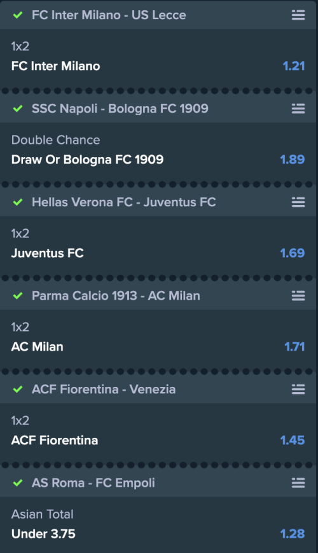Uncheck the ACF Fiorentina - Venezia selection
318x553 pixels.
click(x=18, y=389)
